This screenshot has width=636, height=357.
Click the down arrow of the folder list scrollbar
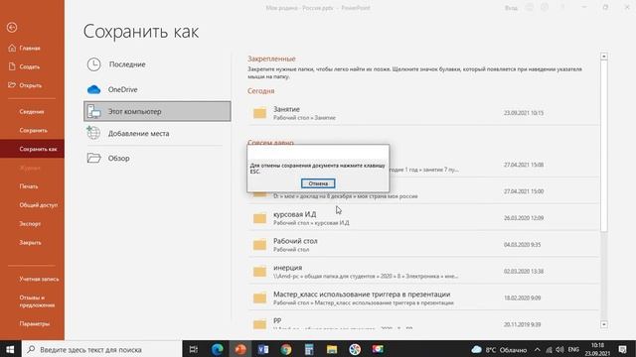click(x=604, y=324)
